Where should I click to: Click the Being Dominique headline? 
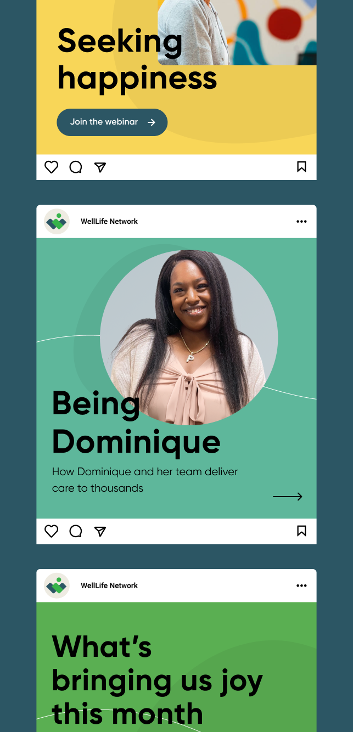pyautogui.click(x=136, y=423)
